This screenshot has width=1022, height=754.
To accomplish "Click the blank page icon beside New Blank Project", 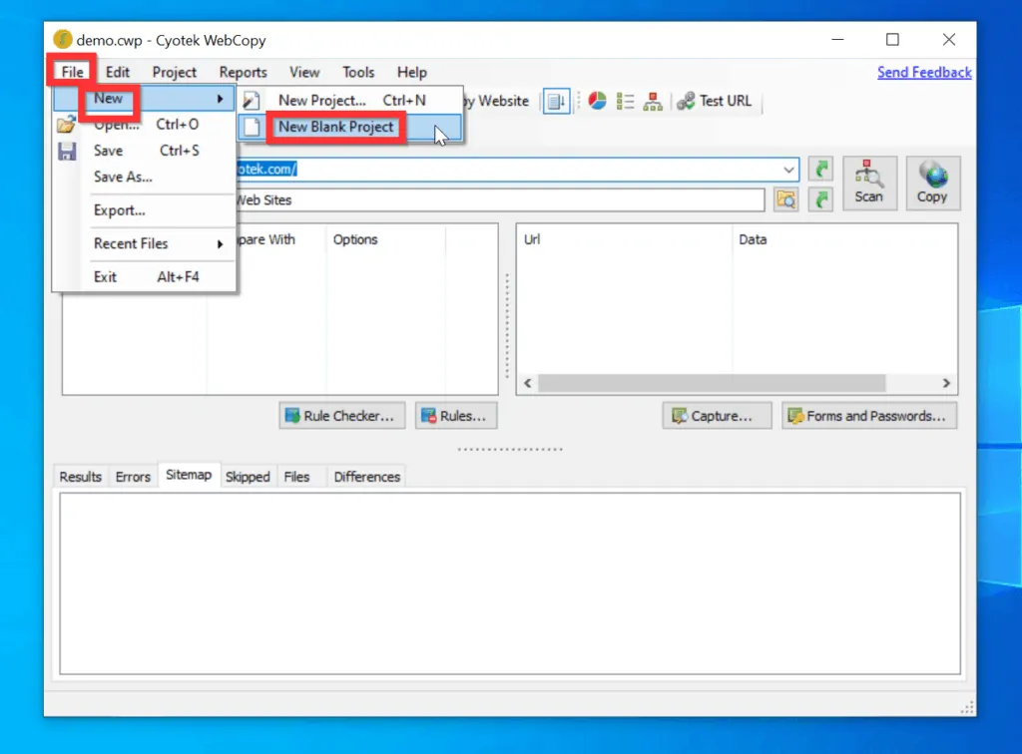I will (252, 127).
